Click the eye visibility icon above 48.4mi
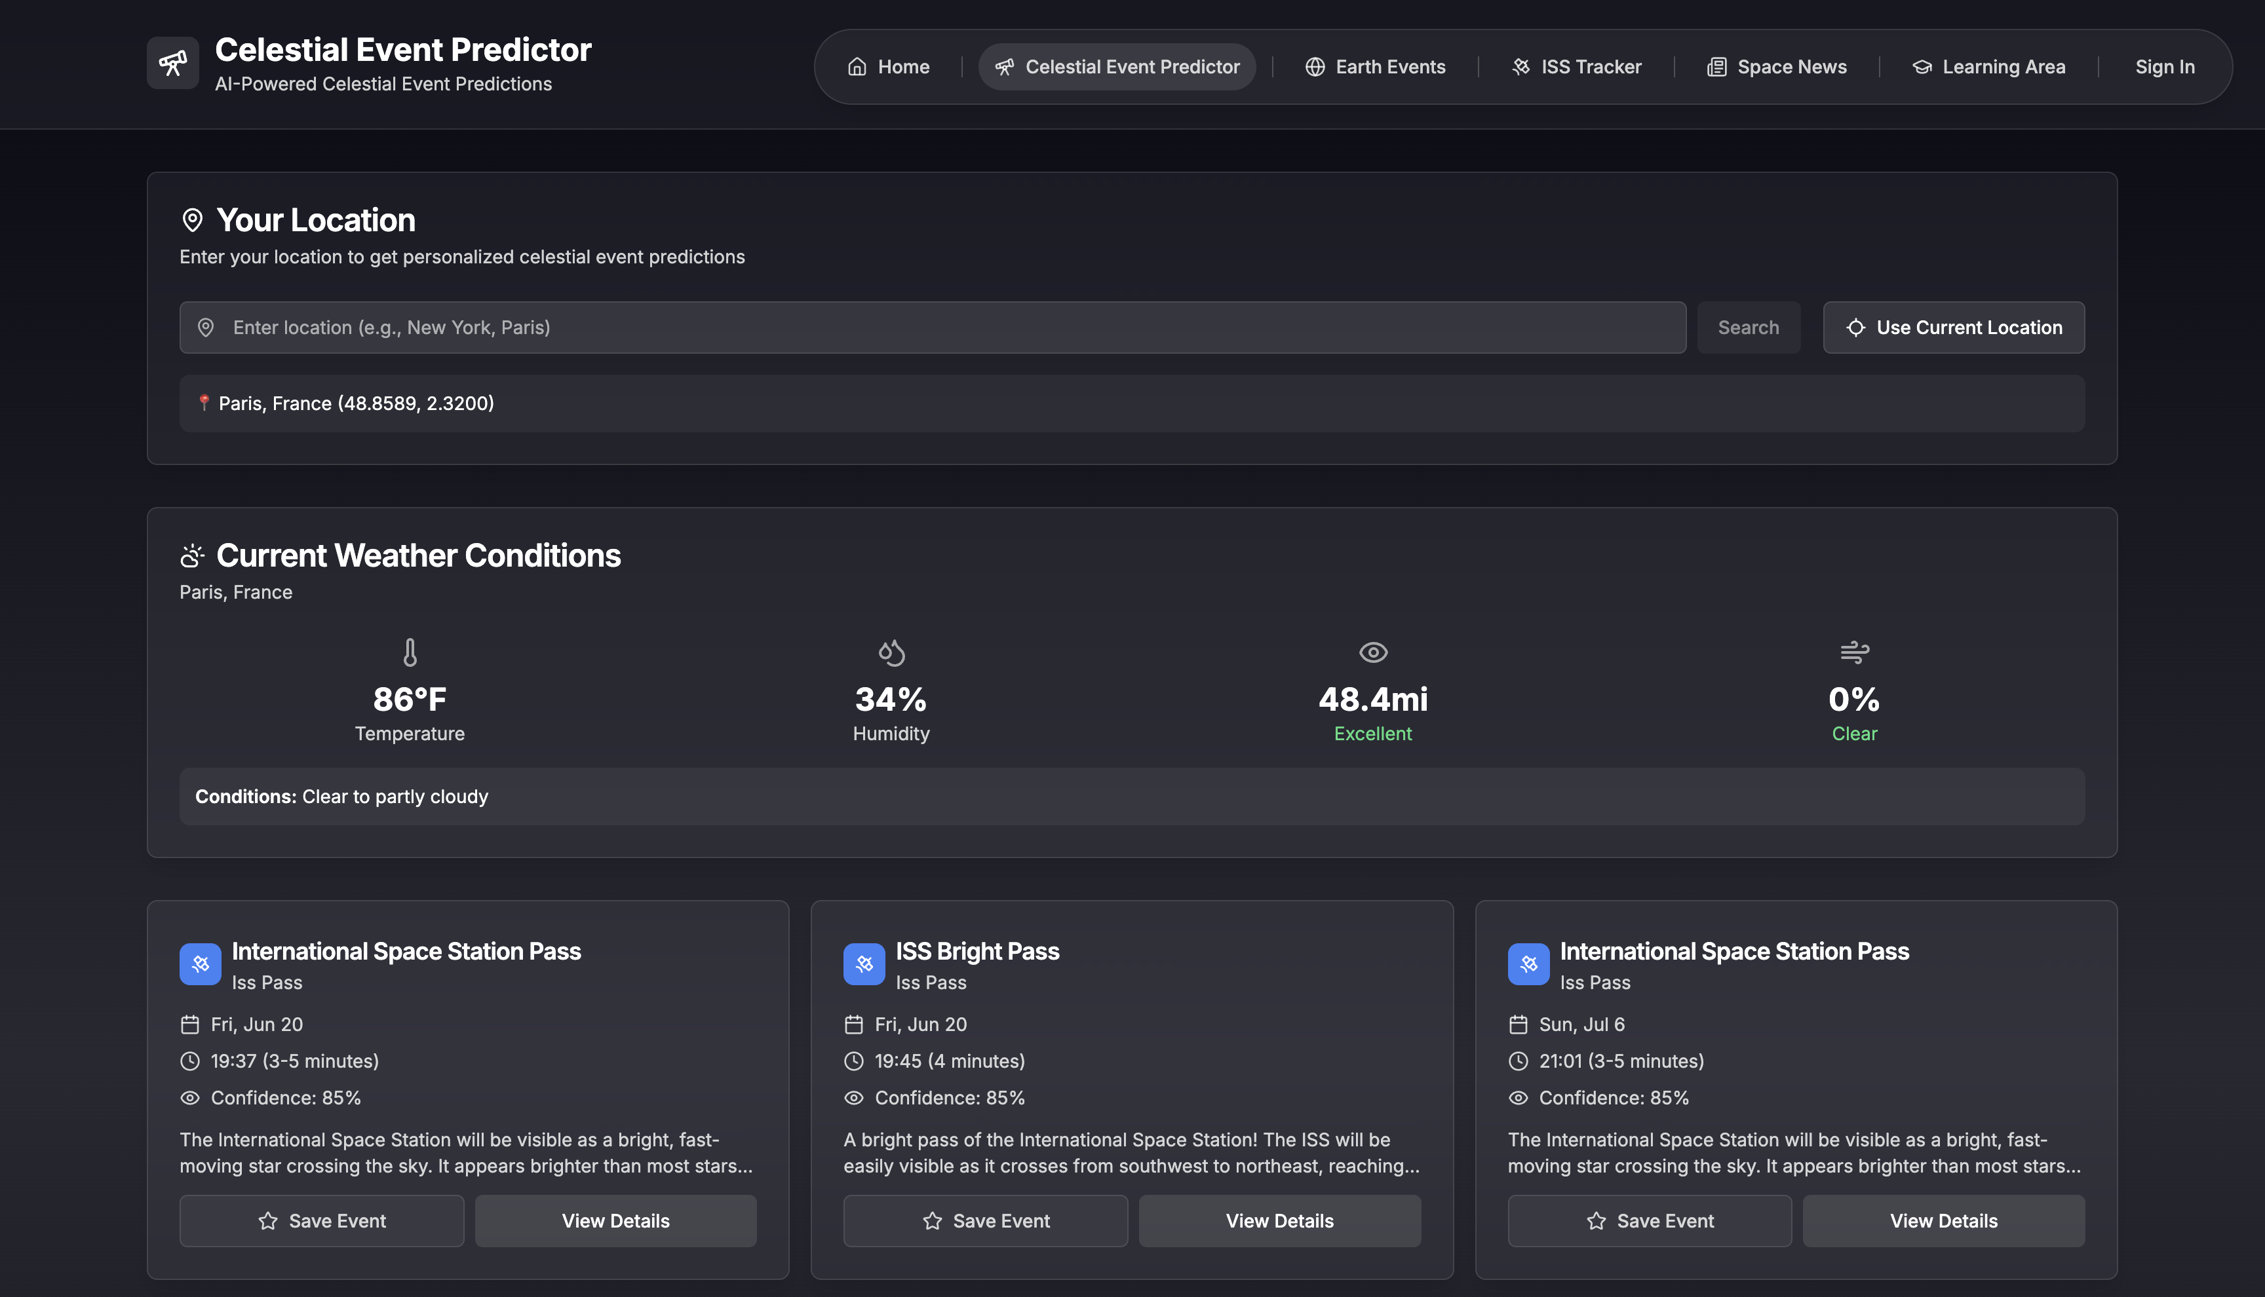The height and width of the screenshot is (1297, 2265). click(x=1372, y=652)
